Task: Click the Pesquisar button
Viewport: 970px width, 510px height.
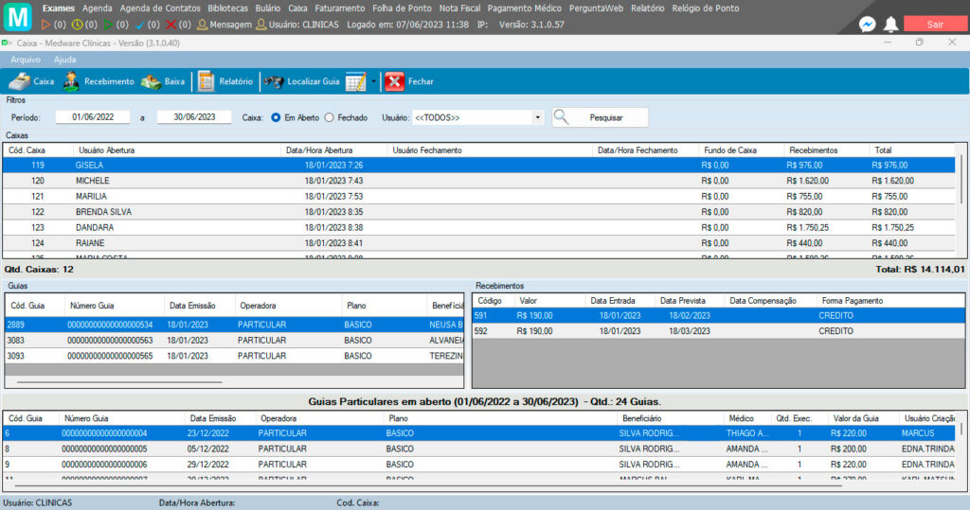Action: point(601,117)
